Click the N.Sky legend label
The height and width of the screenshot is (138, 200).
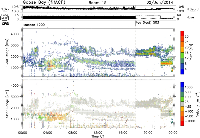click(5, 9)
